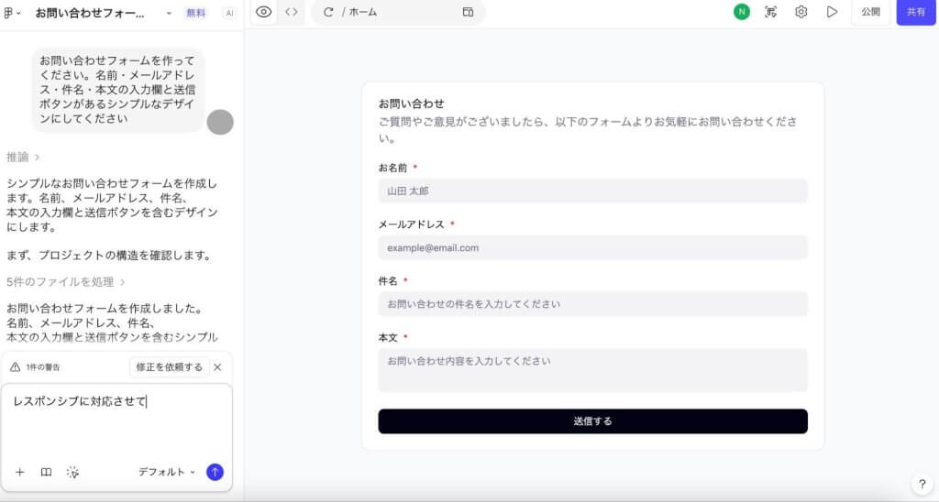Click the element inspector scan icon
The image size is (939, 502).
point(770,12)
